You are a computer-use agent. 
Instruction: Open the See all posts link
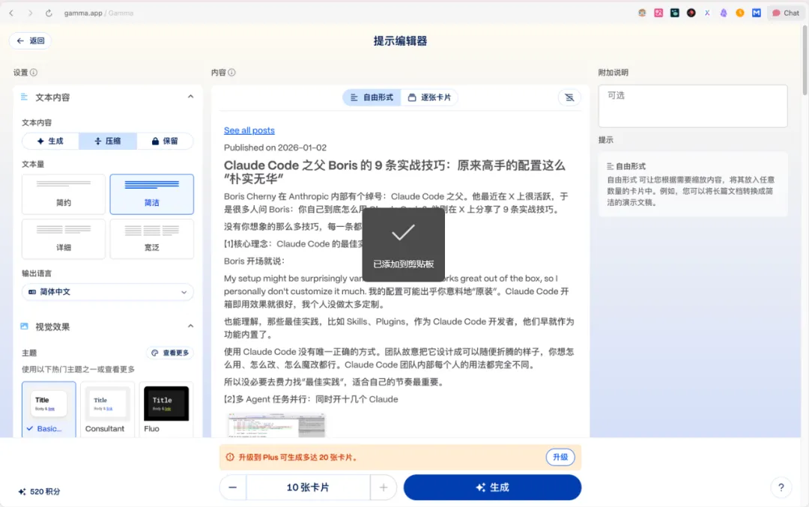coord(249,130)
